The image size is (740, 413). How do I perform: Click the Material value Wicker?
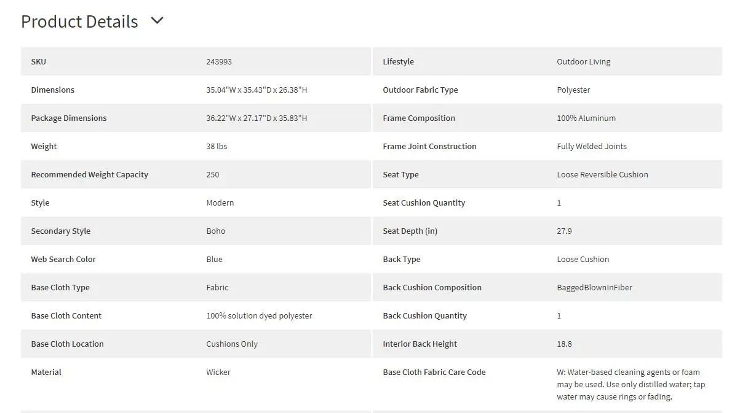coord(218,372)
